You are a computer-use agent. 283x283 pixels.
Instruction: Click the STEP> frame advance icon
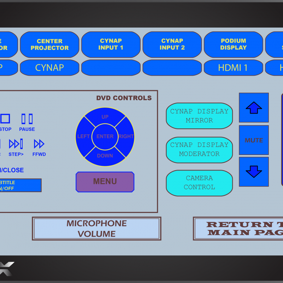tap(16, 144)
